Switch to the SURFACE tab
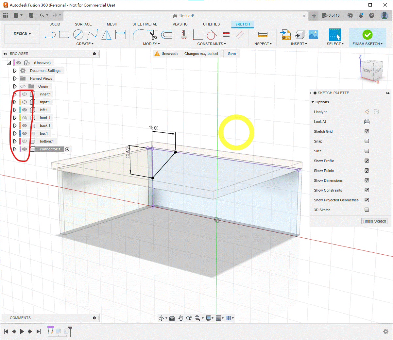The height and width of the screenshot is (340, 393). coord(83,24)
